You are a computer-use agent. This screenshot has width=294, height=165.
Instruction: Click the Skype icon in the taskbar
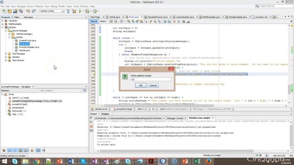15,161
